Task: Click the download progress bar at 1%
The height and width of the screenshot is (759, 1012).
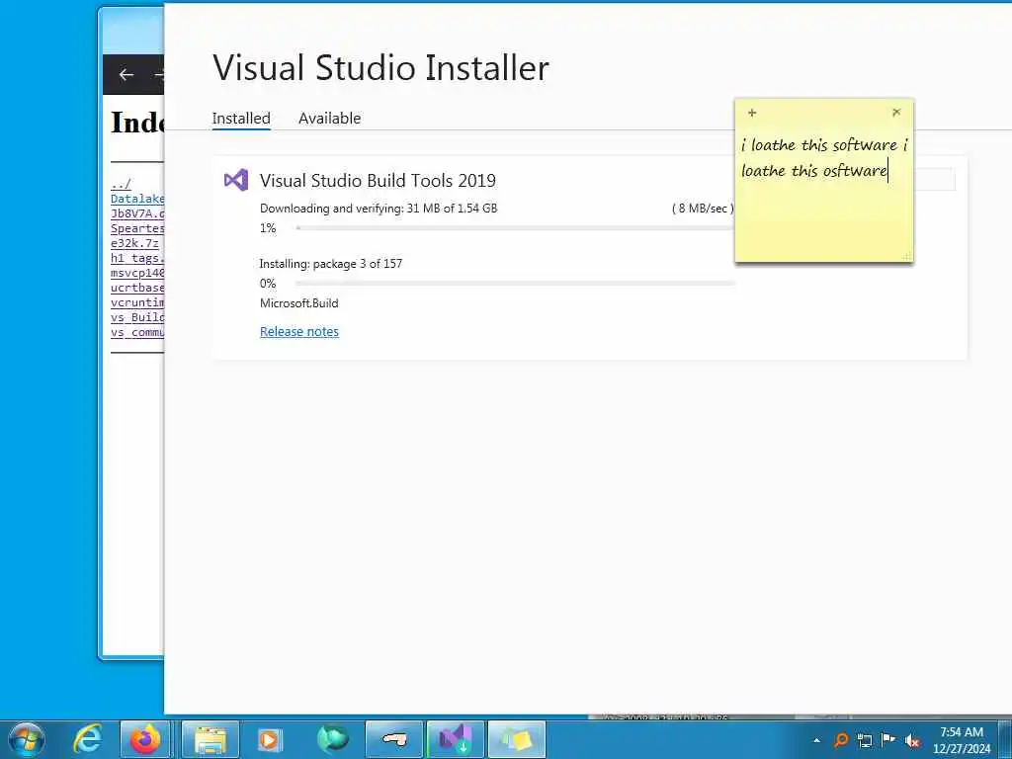Action: pyautogui.click(x=514, y=228)
